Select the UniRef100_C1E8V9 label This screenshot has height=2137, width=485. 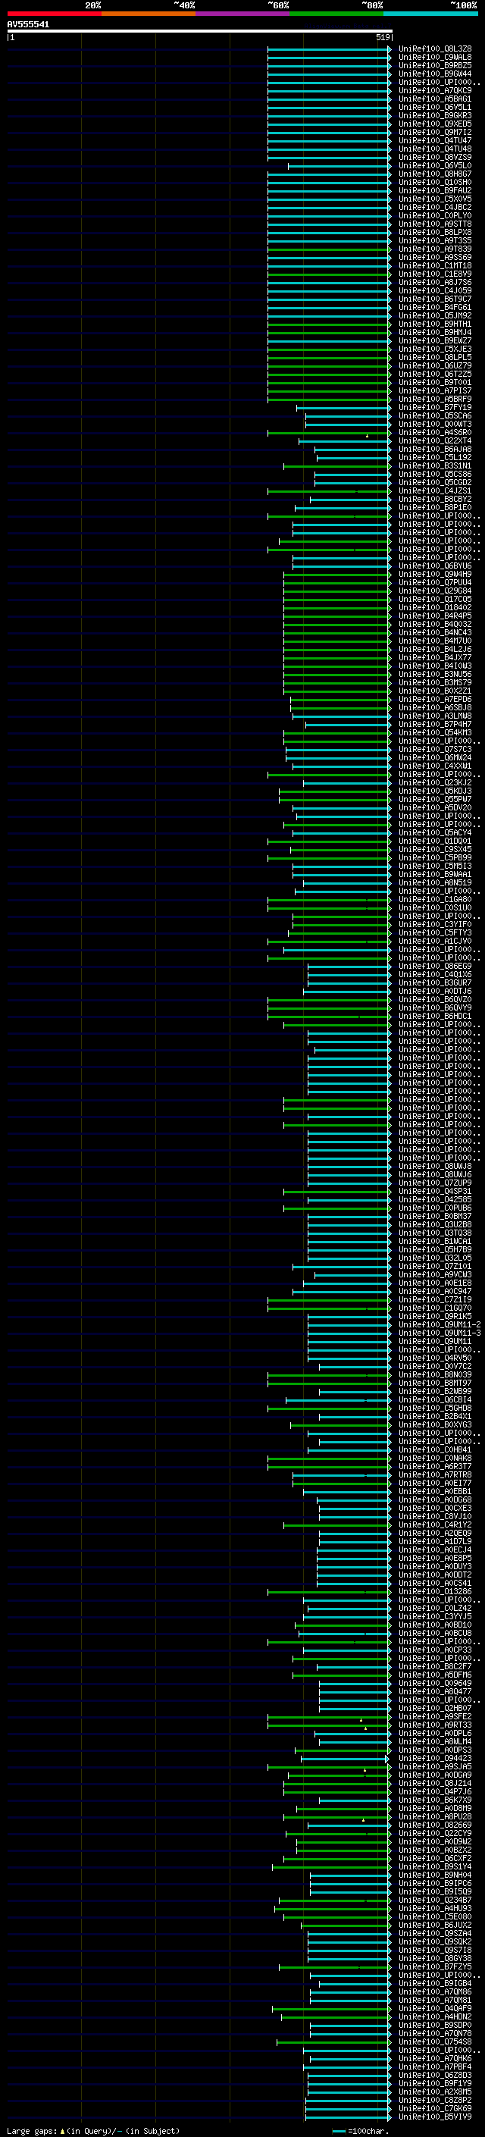coord(435,274)
